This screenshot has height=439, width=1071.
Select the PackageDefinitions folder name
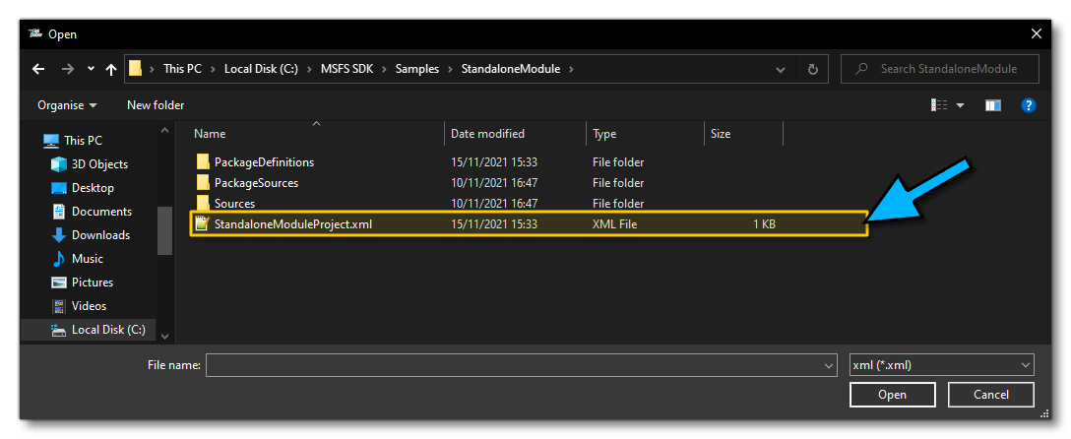pyautogui.click(x=265, y=162)
